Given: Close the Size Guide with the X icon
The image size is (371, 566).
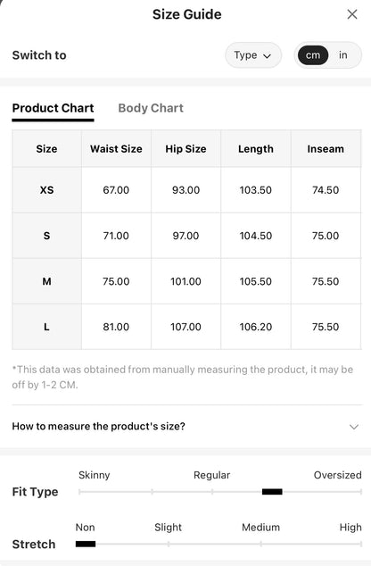Looking at the screenshot, I should (352, 14).
